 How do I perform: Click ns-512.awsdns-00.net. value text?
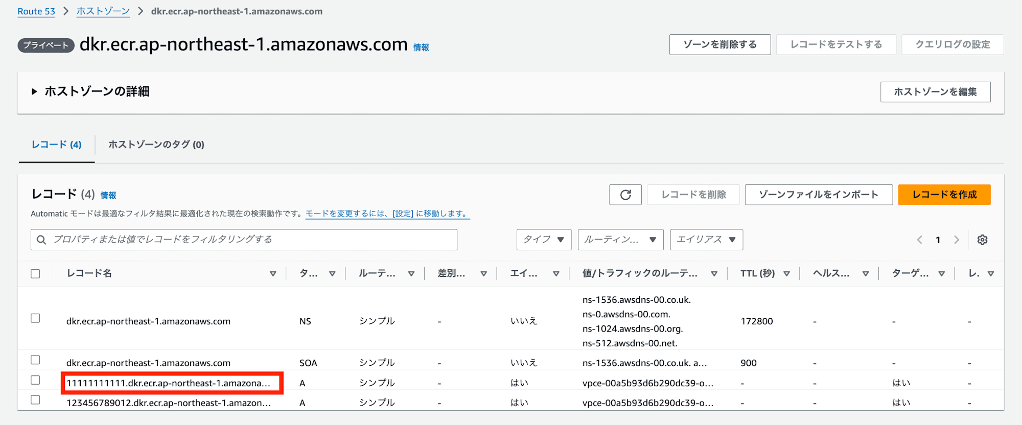(x=630, y=343)
